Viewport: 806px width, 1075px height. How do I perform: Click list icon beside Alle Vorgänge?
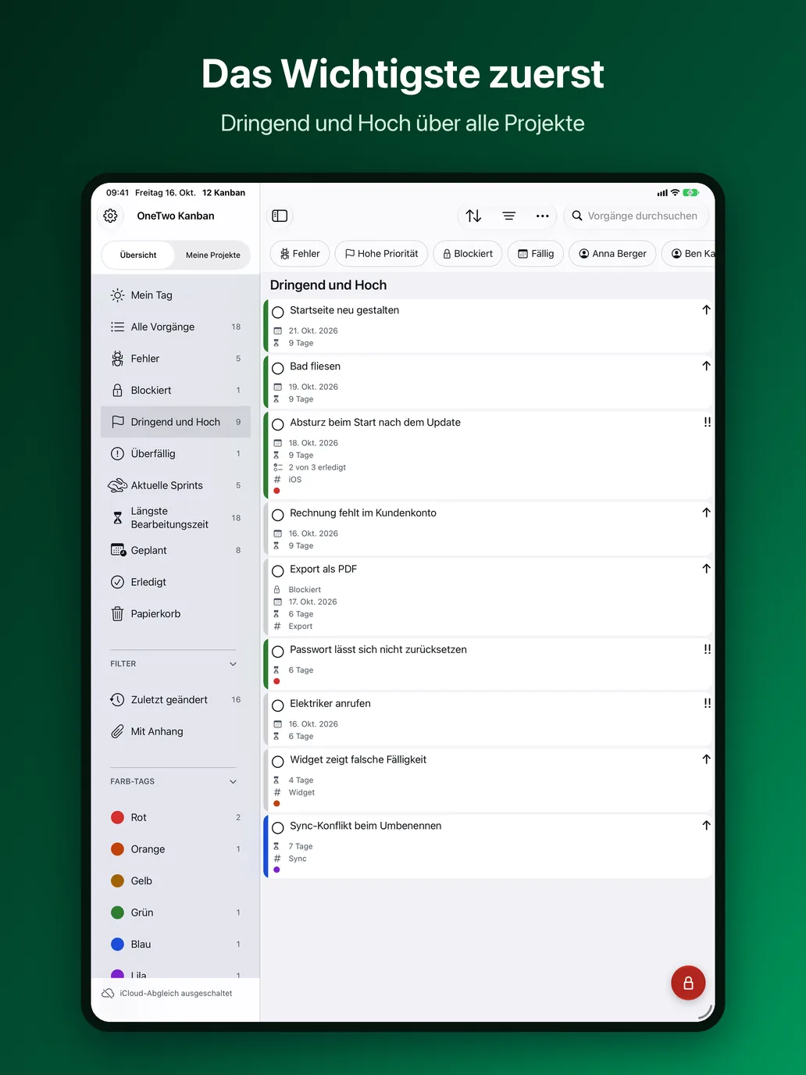point(117,327)
